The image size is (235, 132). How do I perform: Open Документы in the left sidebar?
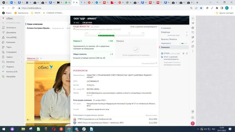[x=11, y=32]
